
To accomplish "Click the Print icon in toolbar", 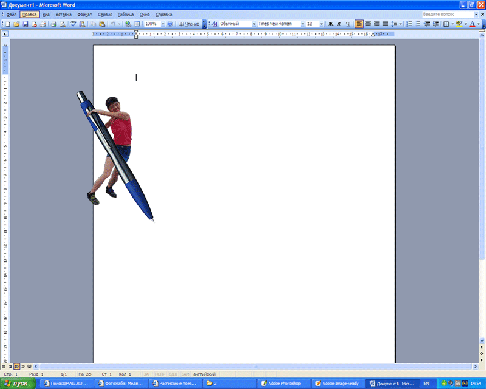I will 53,24.
